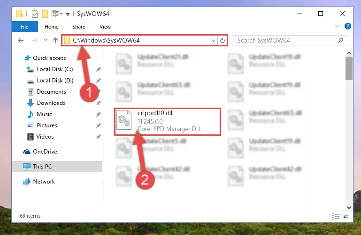The width and height of the screenshot is (361, 235).
Task: Open Local Disk (C:) in the sidebar
Action: (x=55, y=69)
